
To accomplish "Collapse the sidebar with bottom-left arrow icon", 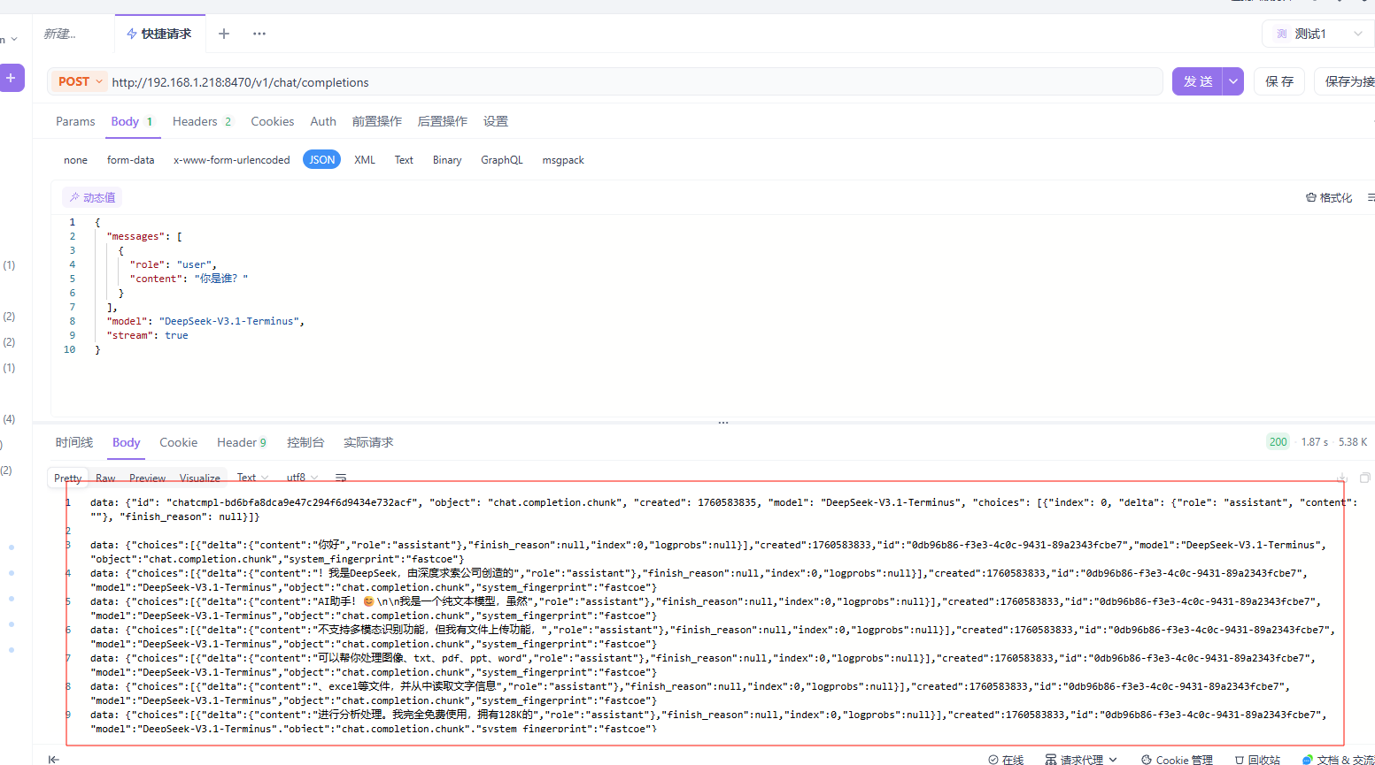I will [x=54, y=759].
